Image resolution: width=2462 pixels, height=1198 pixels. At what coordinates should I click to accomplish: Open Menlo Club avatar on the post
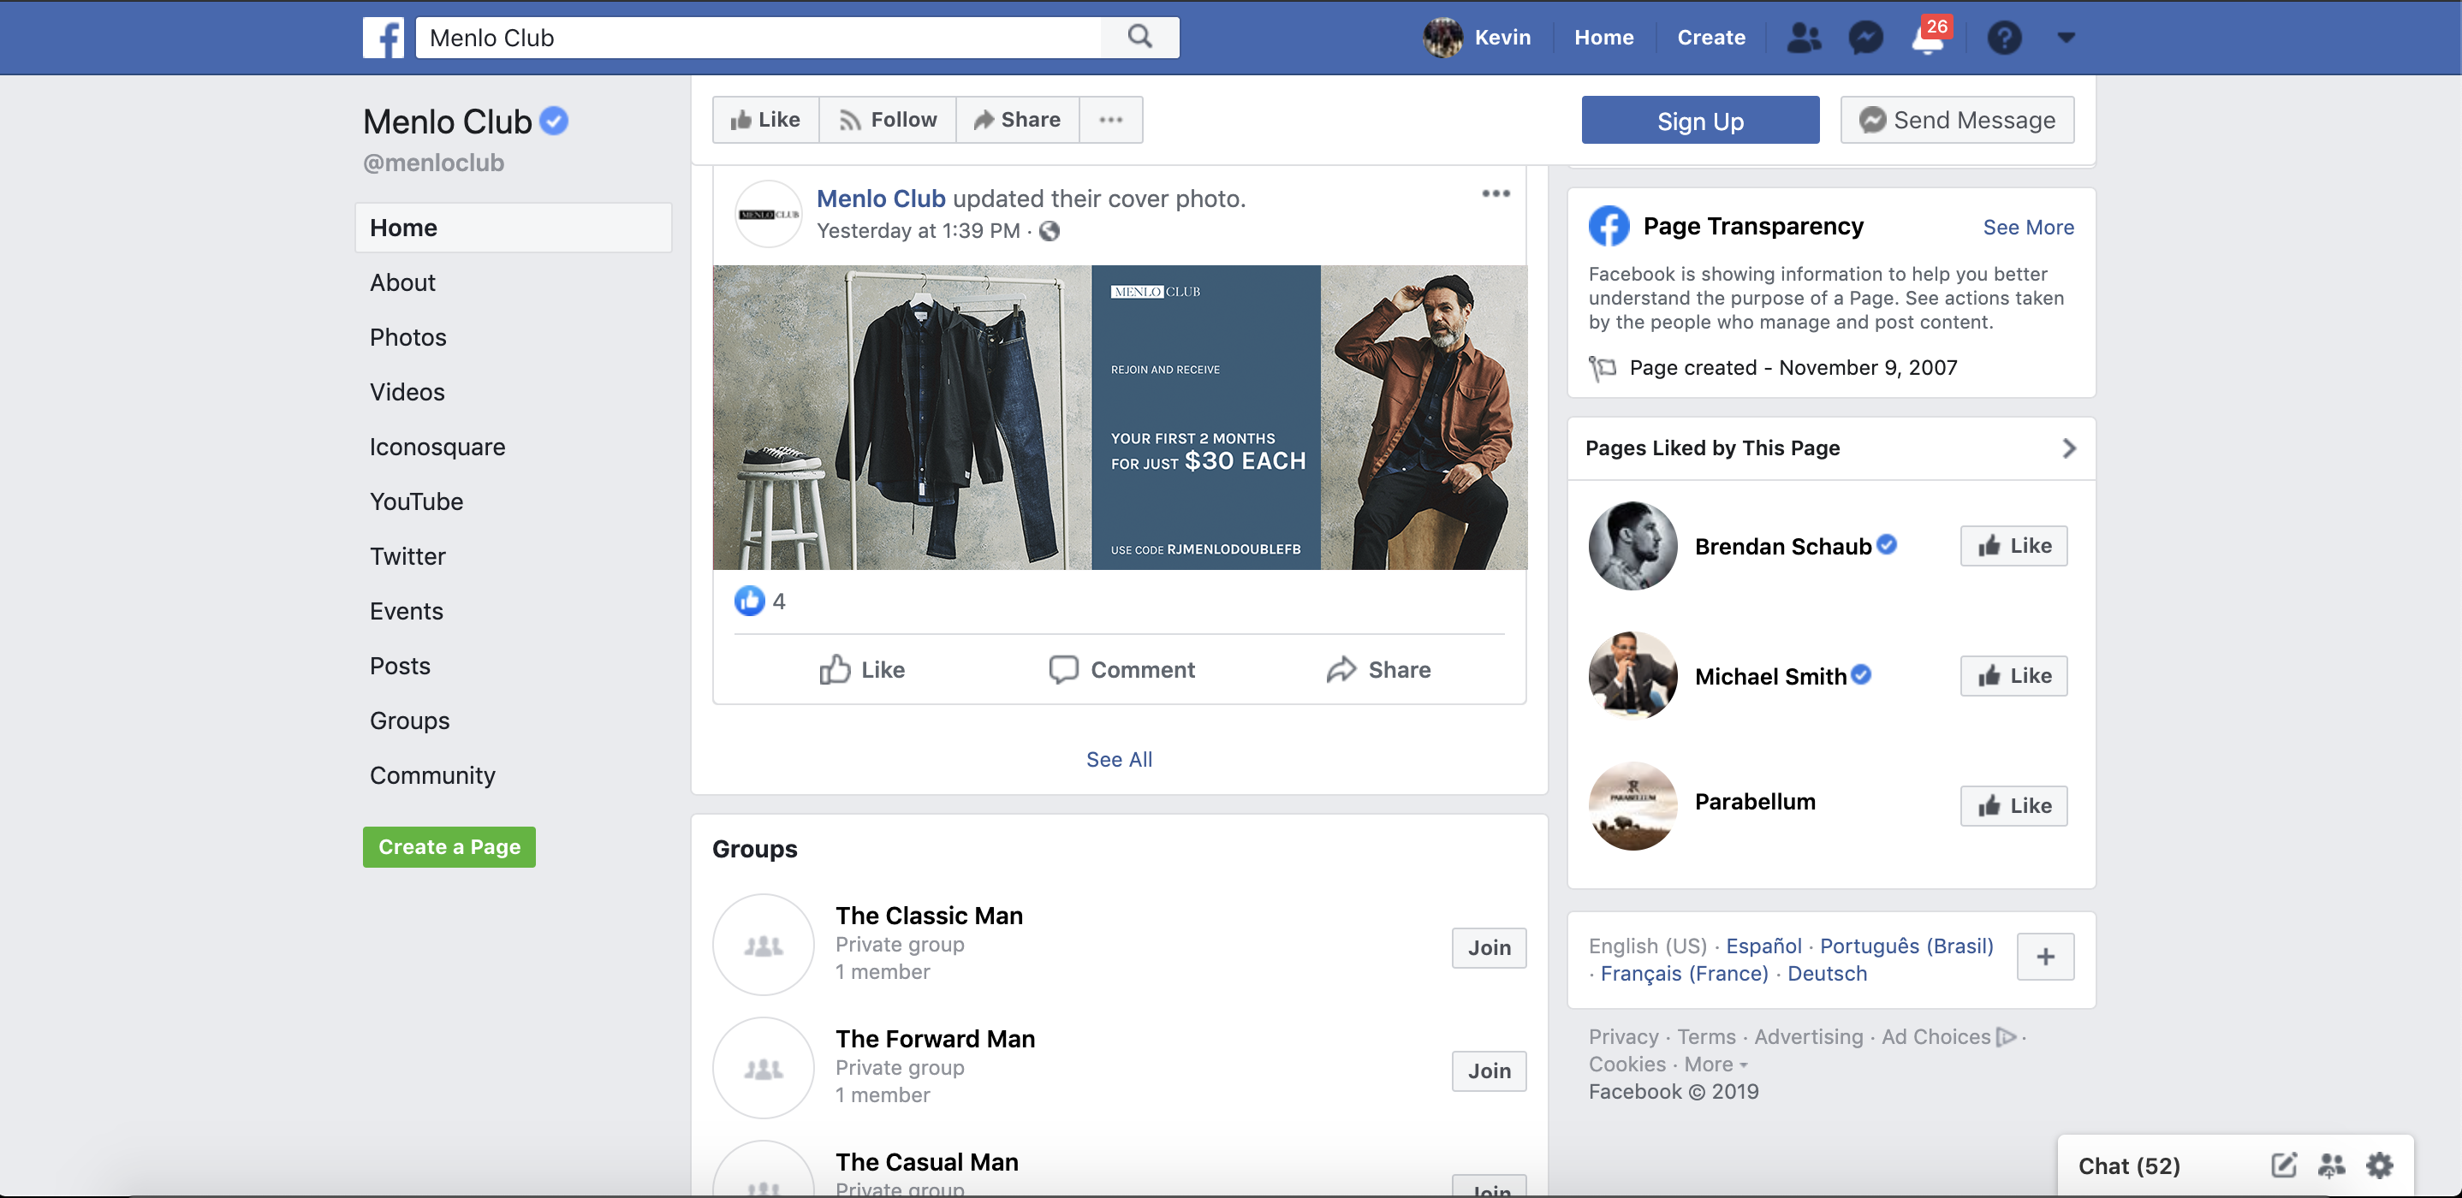point(769,214)
